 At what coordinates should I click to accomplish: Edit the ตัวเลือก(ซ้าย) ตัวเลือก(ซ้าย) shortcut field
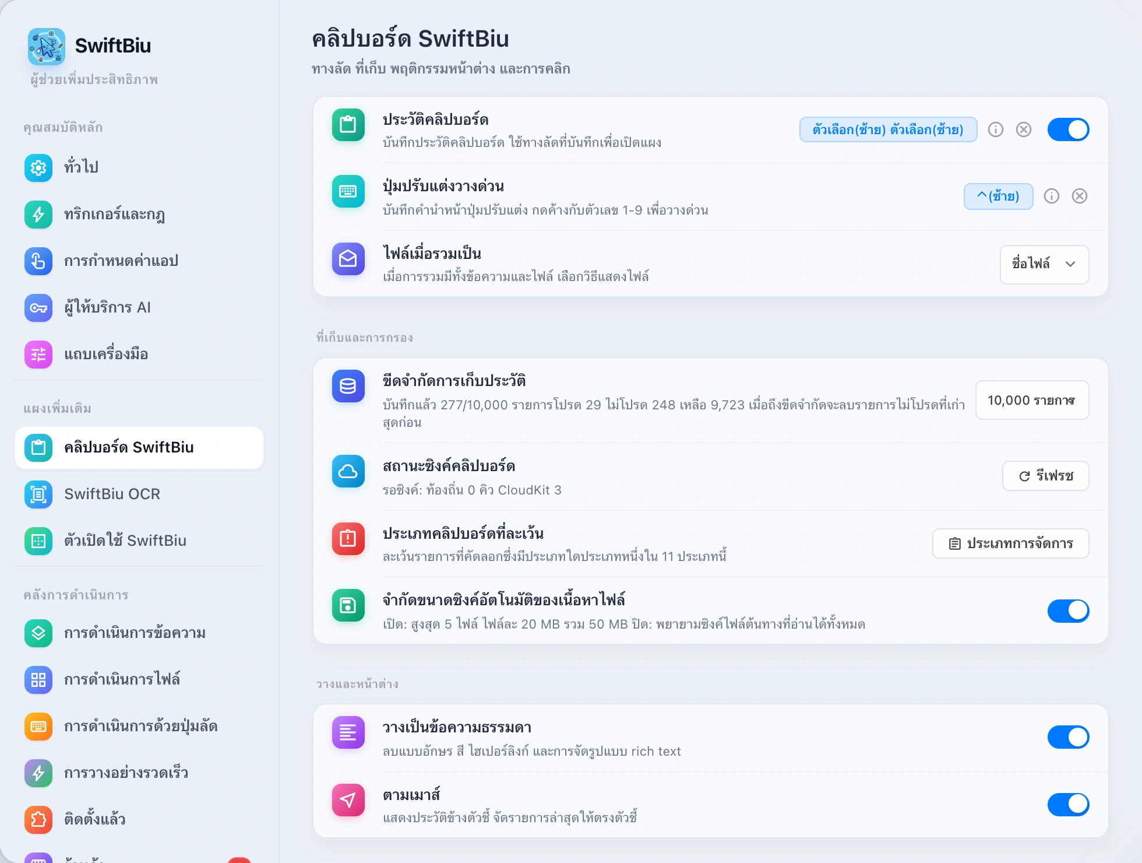pos(888,129)
